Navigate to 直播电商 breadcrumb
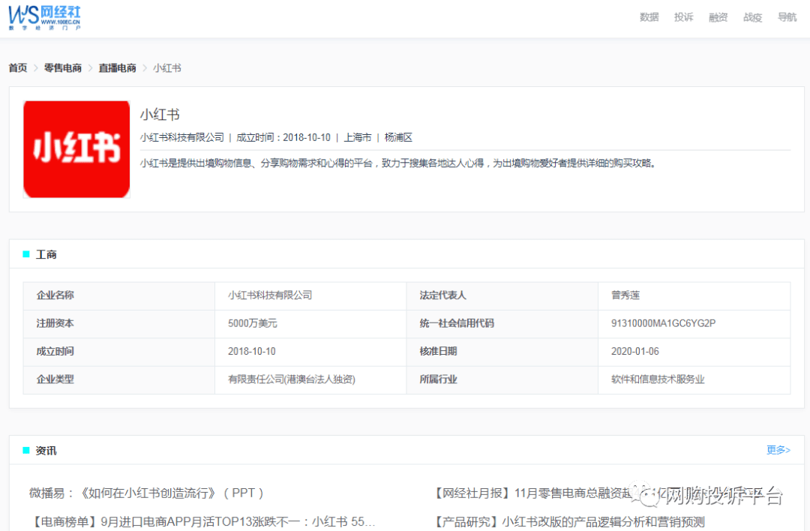 (117, 68)
